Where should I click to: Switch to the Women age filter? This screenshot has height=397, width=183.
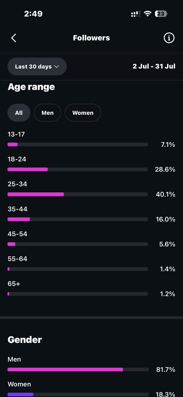83,113
